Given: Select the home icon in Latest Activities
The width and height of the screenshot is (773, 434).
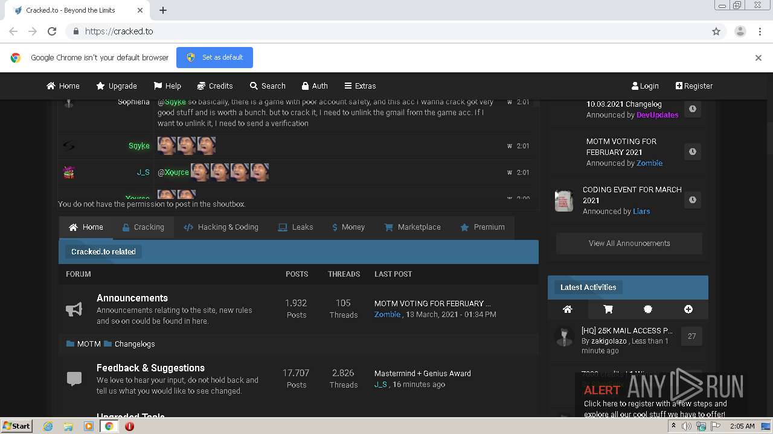Looking at the screenshot, I should [x=567, y=309].
